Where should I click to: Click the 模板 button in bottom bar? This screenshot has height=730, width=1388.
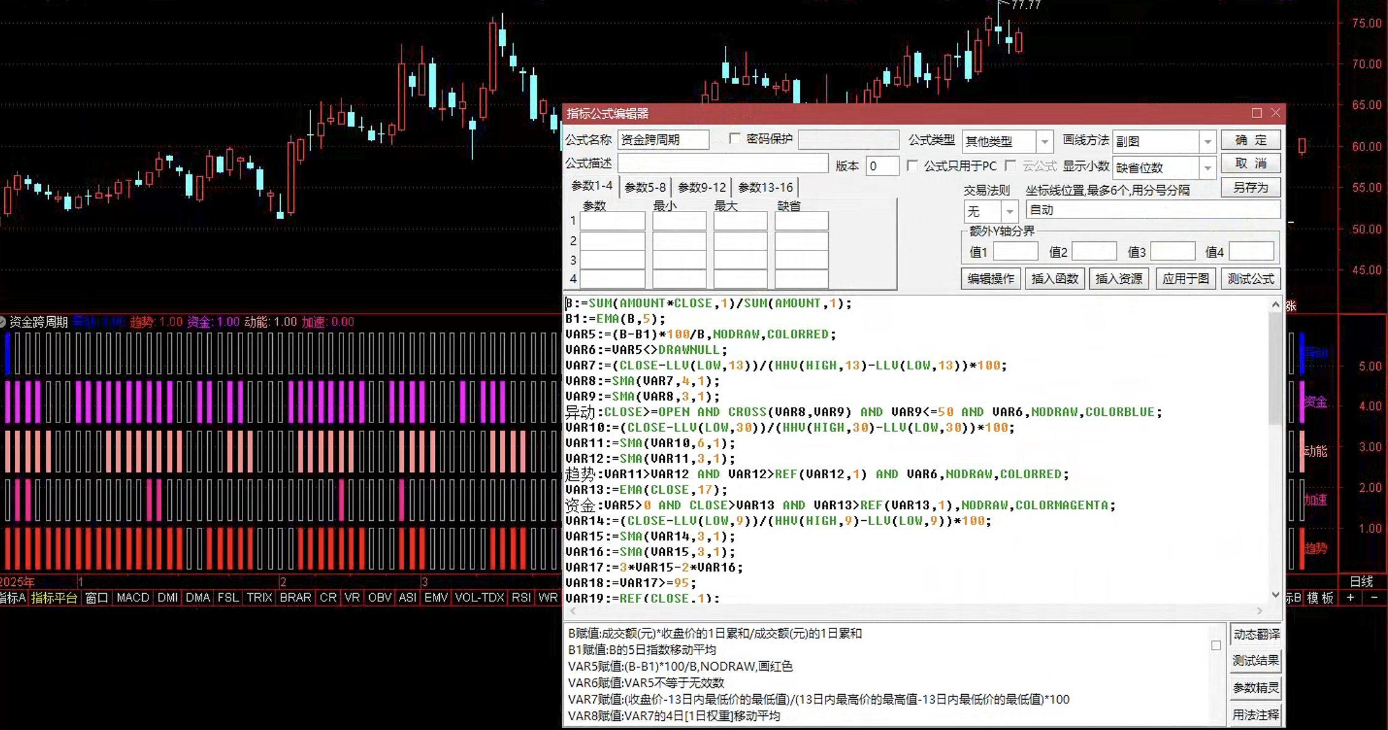point(1321,598)
